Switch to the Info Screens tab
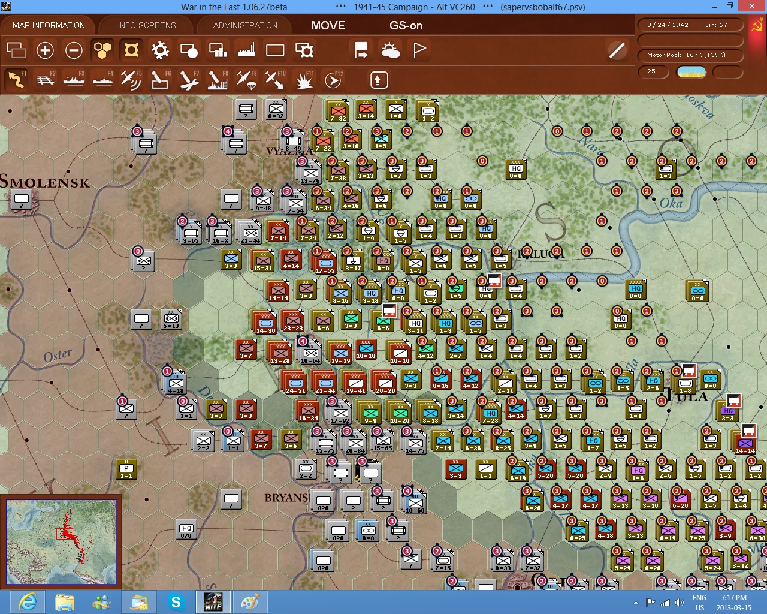 click(x=147, y=25)
